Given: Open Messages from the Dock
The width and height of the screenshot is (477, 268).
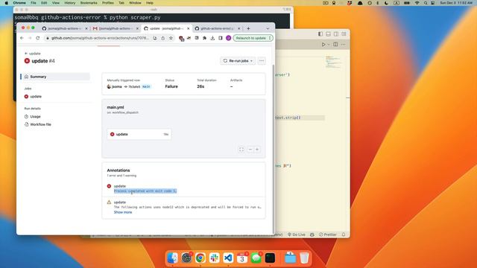Looking at the screenshot, I should click(x=256, y=258).
